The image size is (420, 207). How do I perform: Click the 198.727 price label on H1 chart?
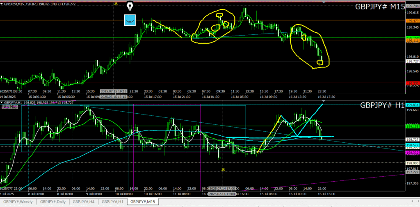pyautogui.click(x=413, y=139)
